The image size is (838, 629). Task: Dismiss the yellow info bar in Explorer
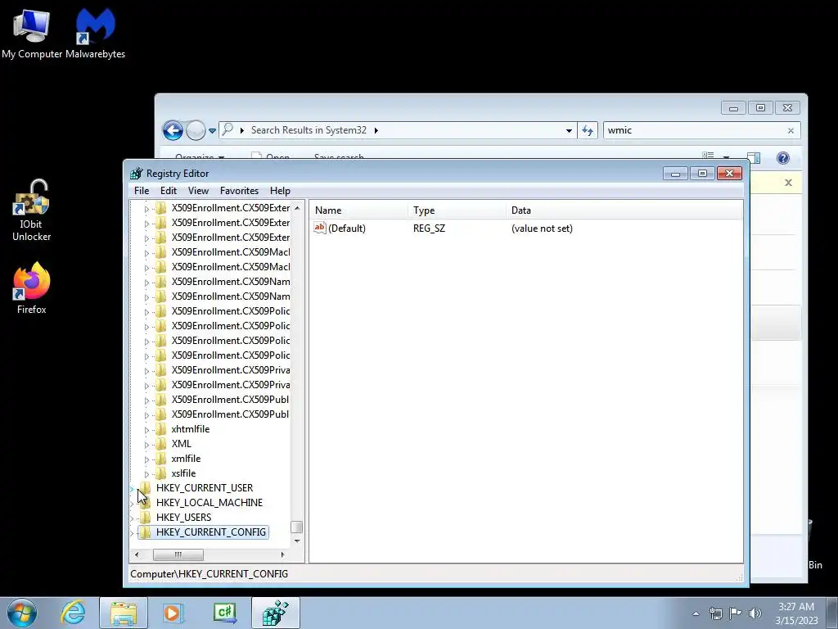pos(788,183)
